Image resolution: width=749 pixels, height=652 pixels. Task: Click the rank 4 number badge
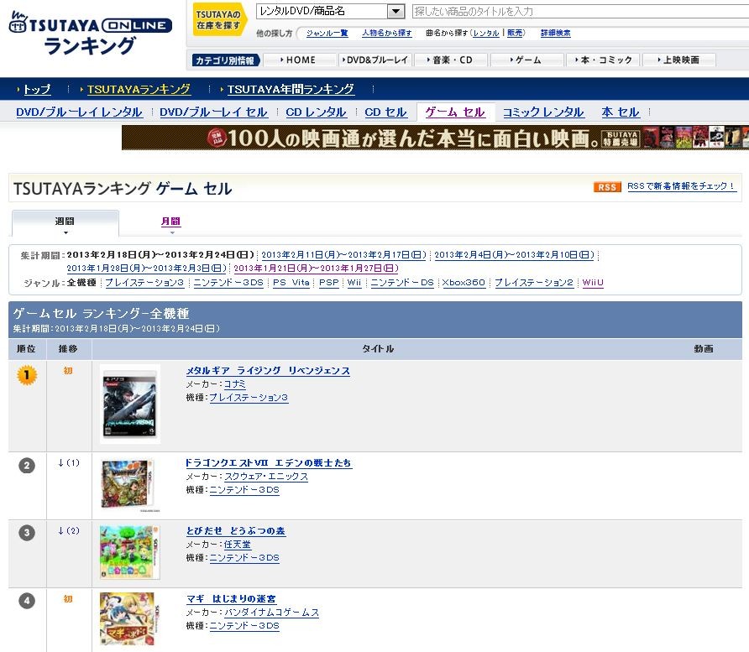point(27,601)
